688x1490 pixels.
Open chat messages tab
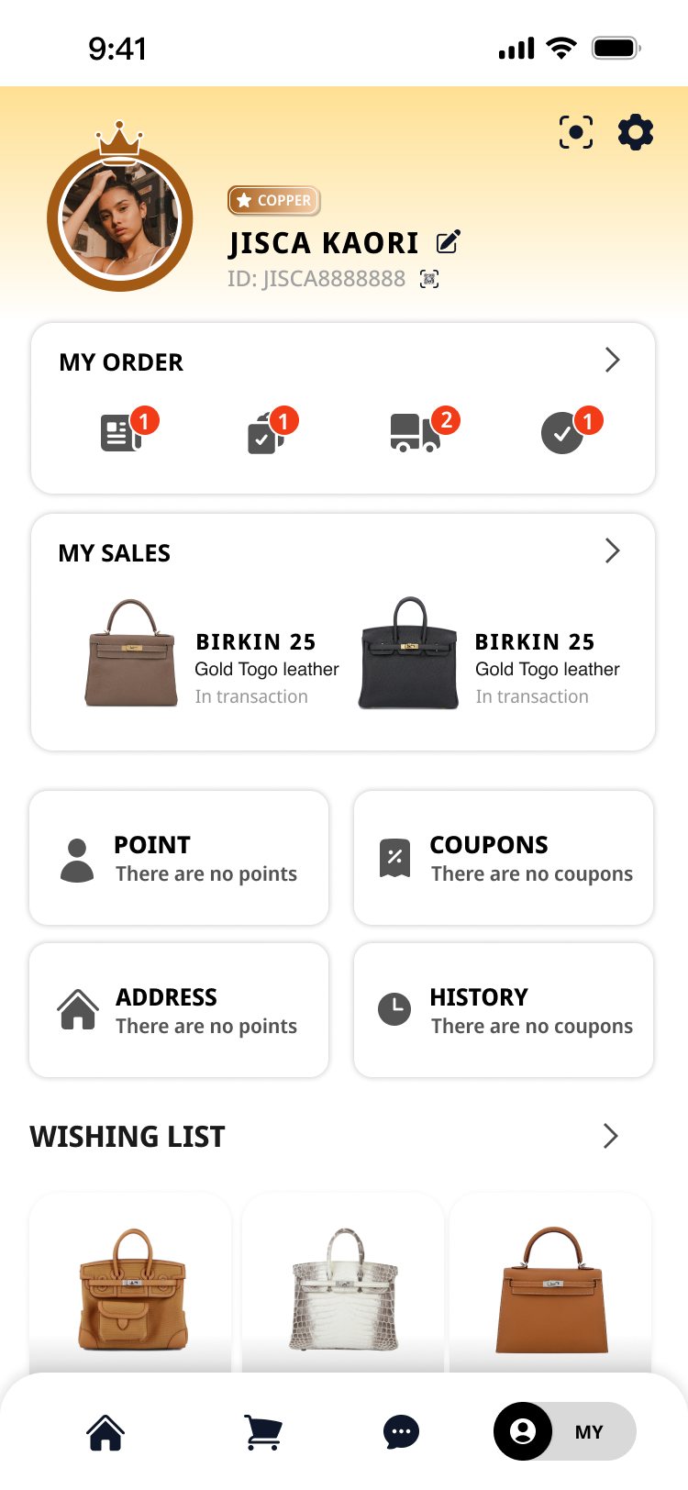(401, 1432)
